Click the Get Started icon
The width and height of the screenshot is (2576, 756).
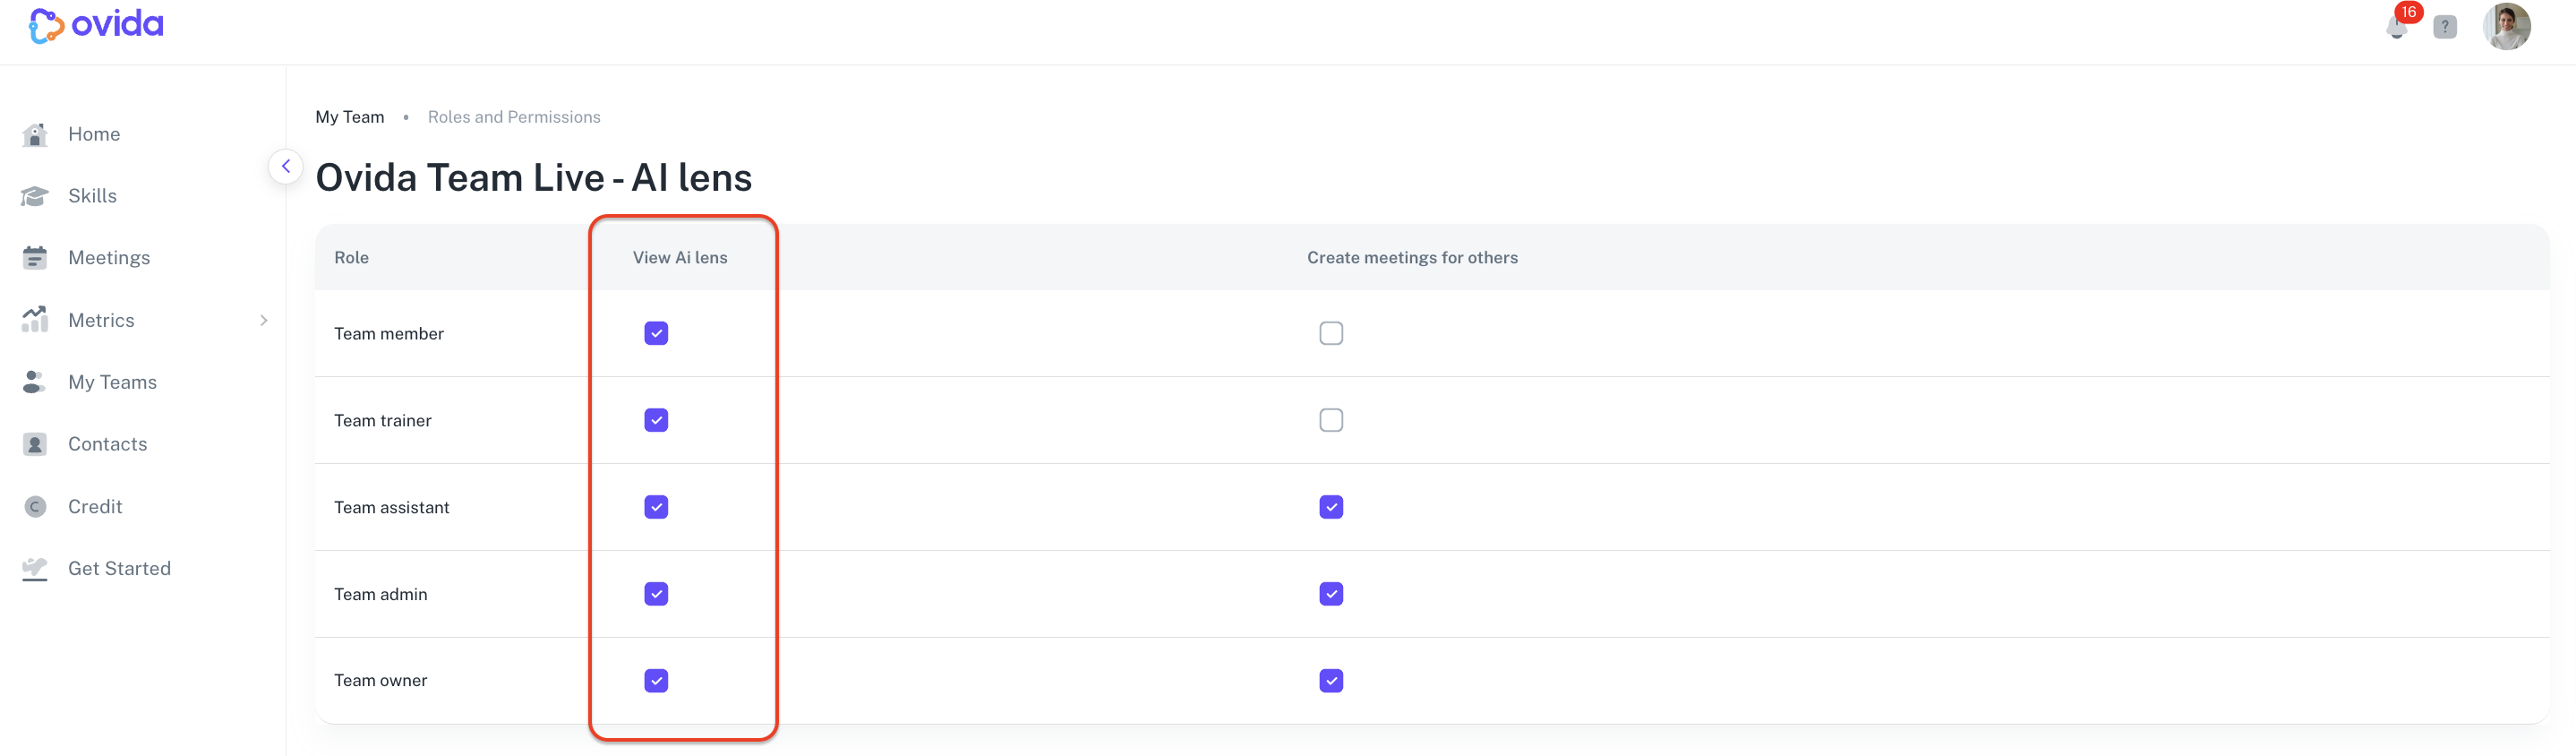pos(35,569)
